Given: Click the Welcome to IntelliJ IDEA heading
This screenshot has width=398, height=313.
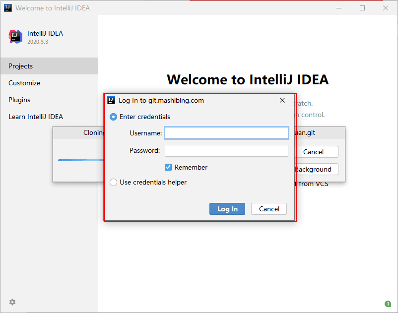Looking at the screenshot, I should point(248,79).
